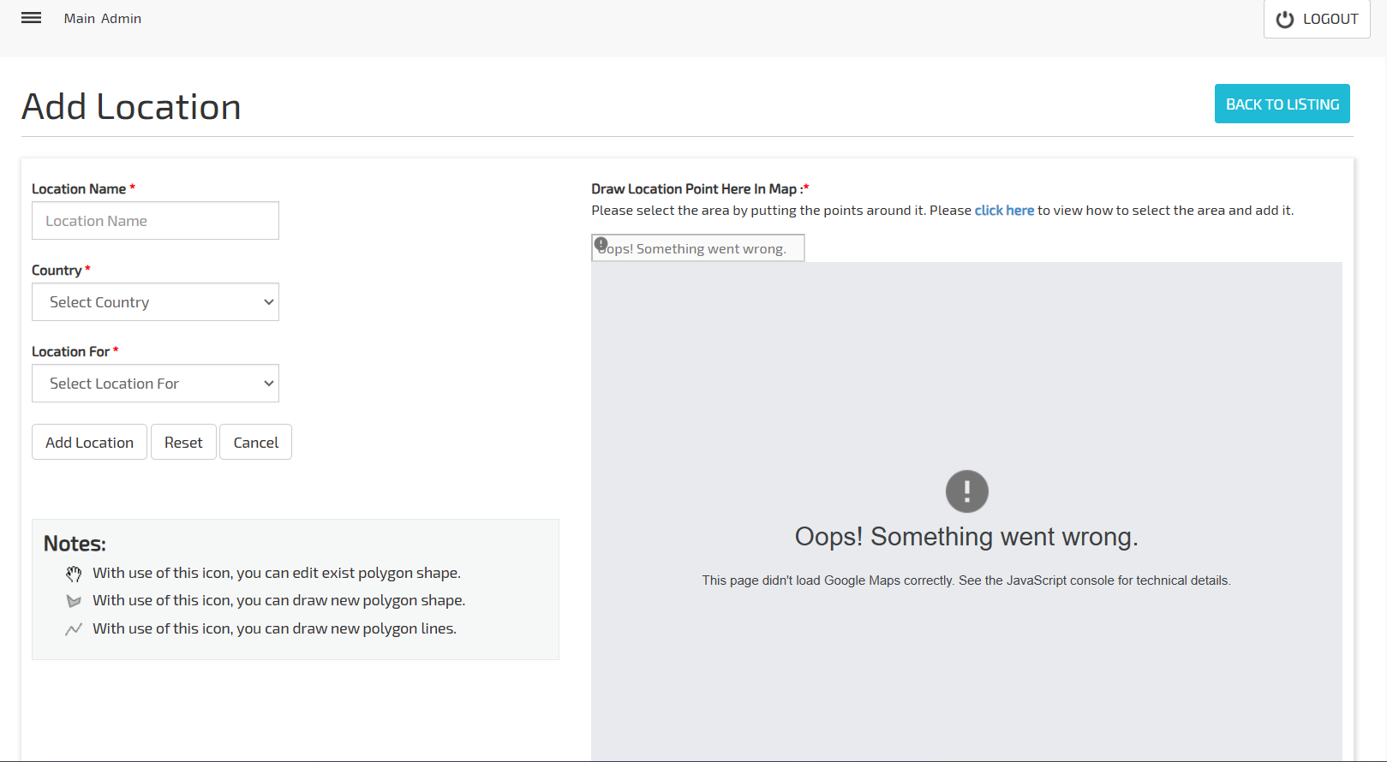This screenshot has width=1387, height=762.
Task: Click the small exclamation icon in map search box
Action: click(601, 244)
